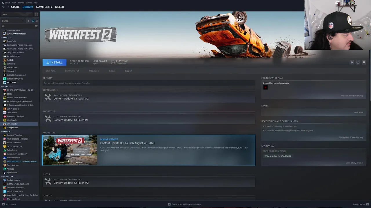Show Wreckfest 2 game info icon
Viewport: 371px width, 208px height.
click(358, 62)
